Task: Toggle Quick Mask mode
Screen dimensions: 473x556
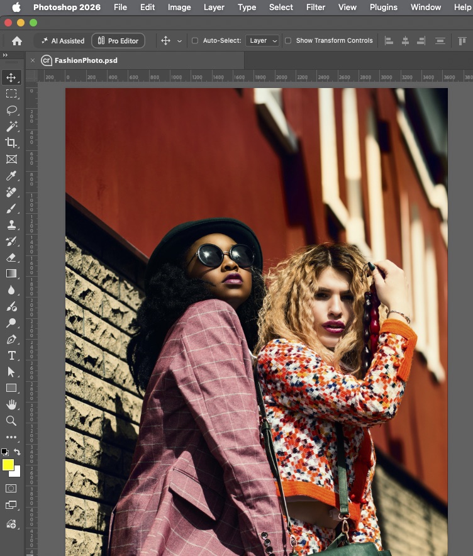Action: tap(11, 488)
